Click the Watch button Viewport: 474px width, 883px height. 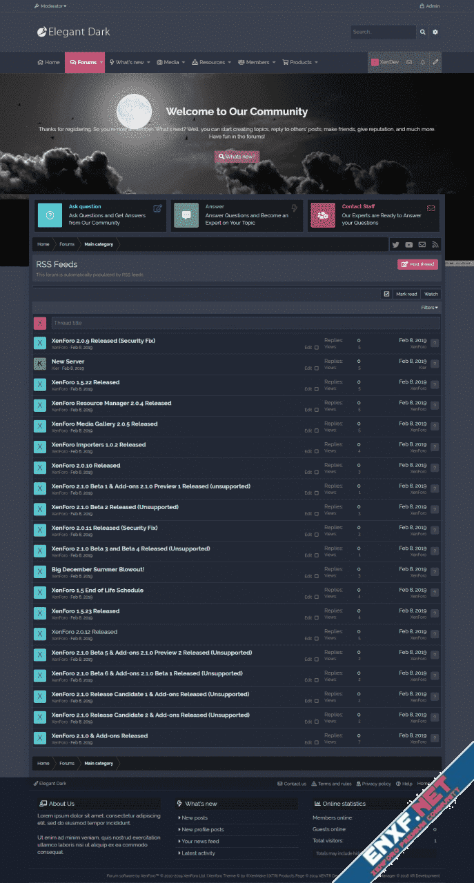(431, 294)
